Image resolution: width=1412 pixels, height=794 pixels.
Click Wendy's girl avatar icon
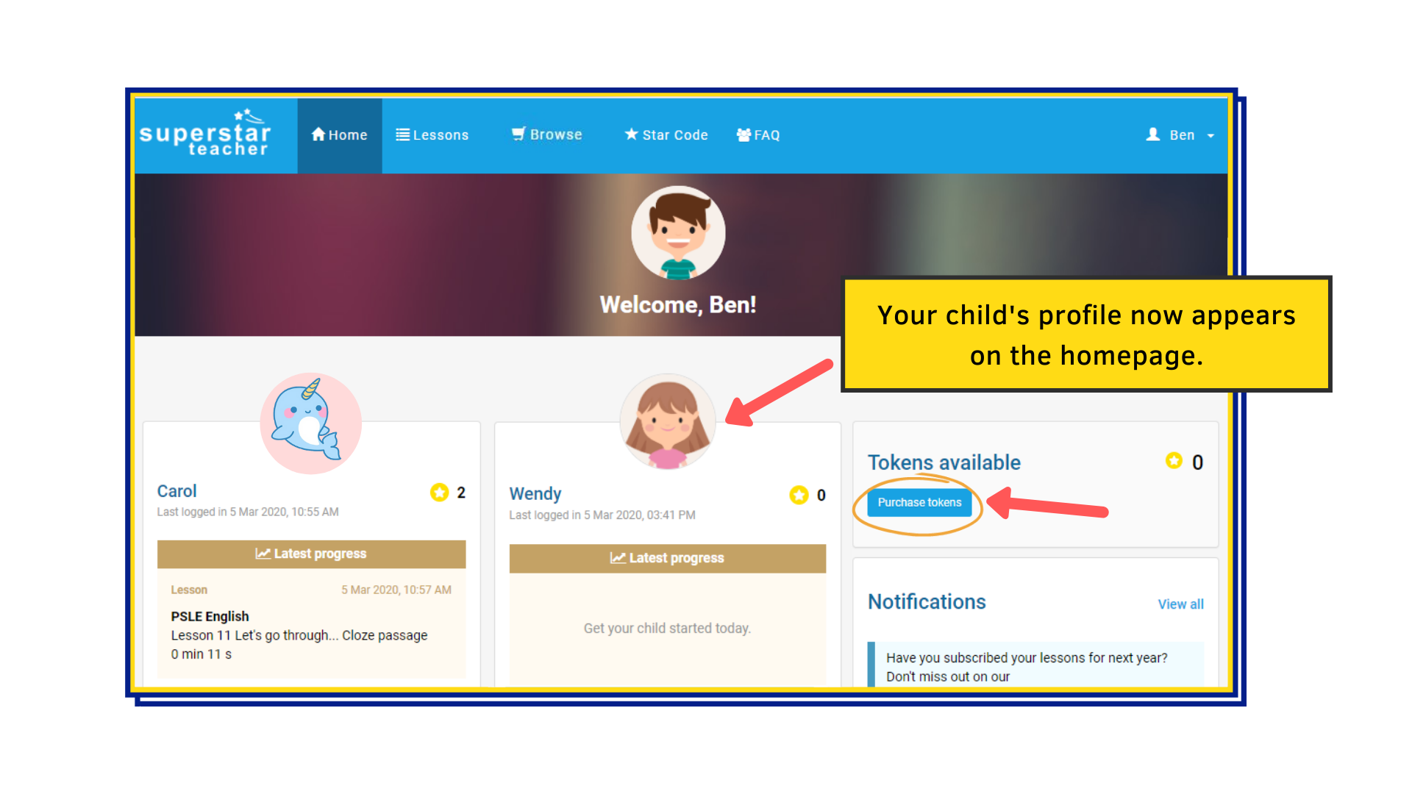[x=663, y=420]
